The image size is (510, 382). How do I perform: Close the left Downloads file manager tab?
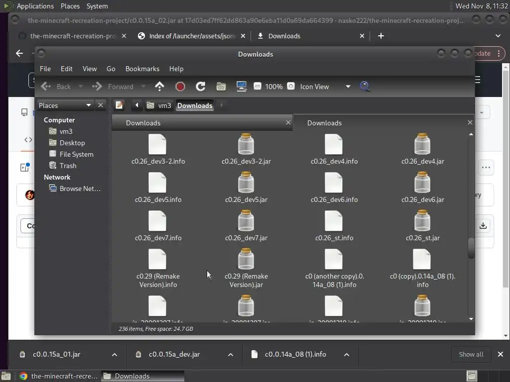pyautogui.click(x=288, y=122)
